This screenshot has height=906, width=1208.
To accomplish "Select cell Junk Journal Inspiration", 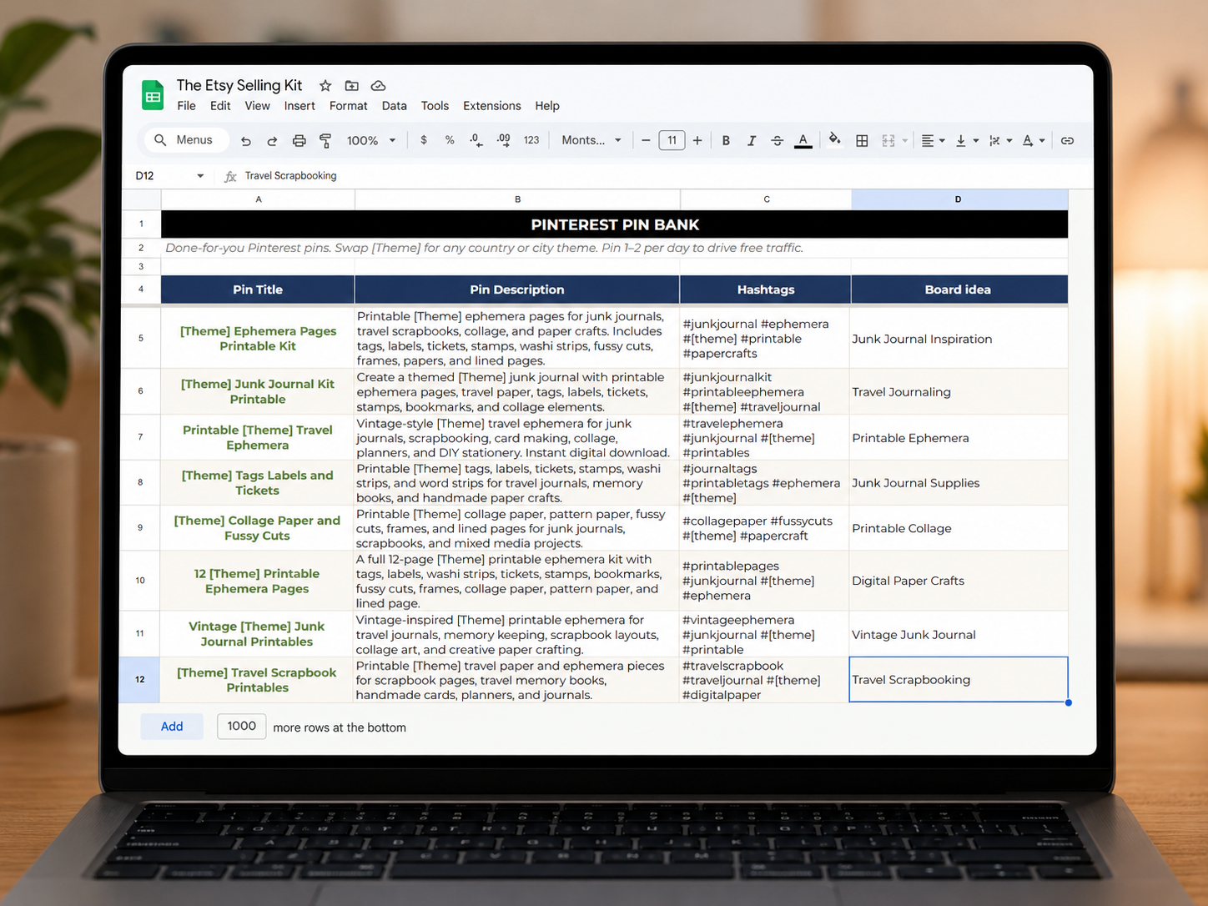I will coord(959,338).
